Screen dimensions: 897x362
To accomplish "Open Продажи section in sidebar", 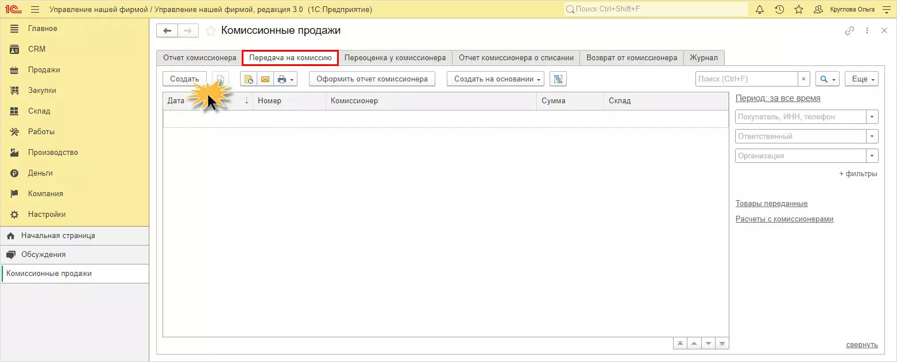I will (75, 70).
